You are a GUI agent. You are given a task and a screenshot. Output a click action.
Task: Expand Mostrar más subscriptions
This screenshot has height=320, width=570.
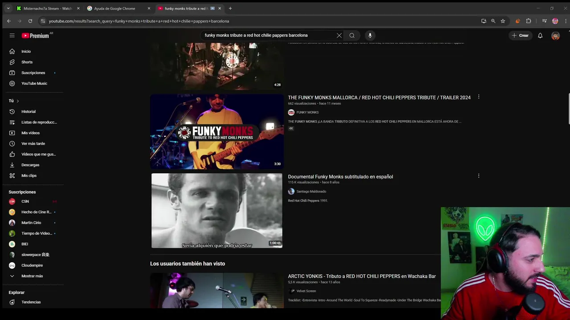point(32,276)
